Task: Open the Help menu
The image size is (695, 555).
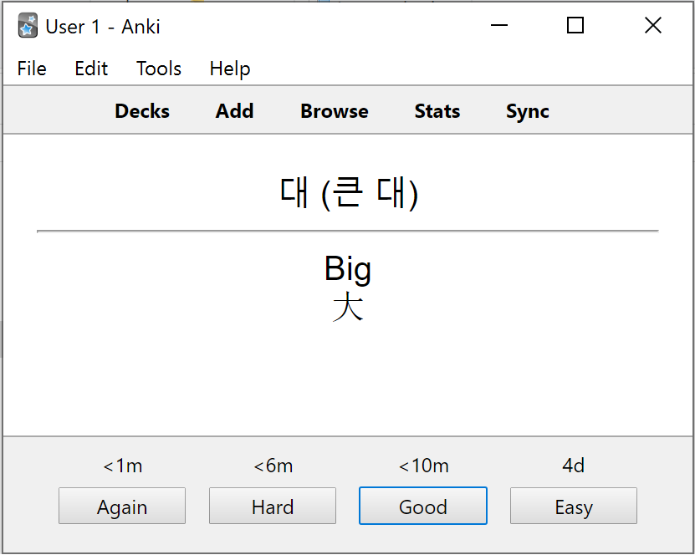Action: [230, 69]
